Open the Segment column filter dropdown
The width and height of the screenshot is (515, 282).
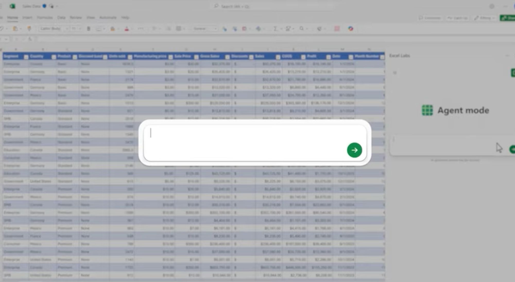26,57
